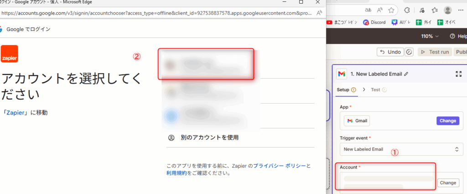Open the Edge profile avatar

pos(448,10)
